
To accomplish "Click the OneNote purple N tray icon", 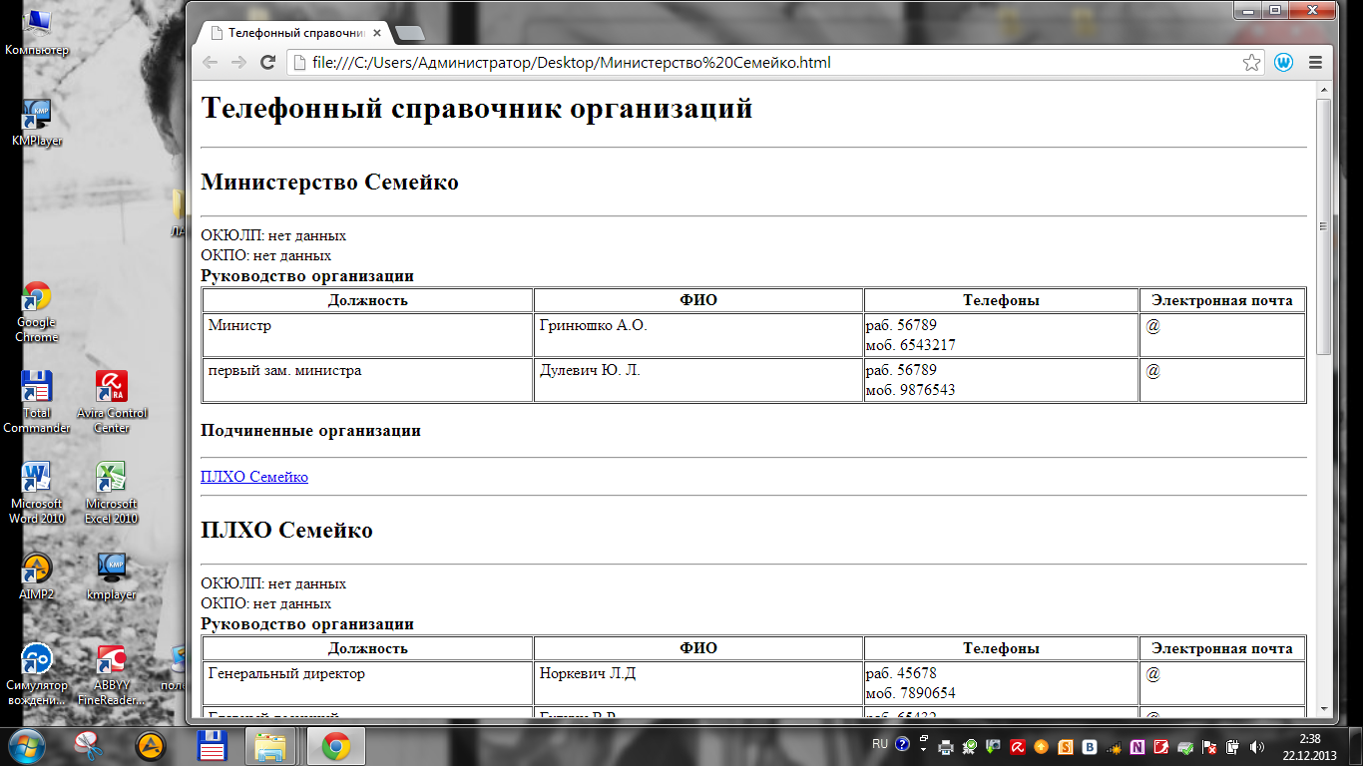I will (1137, 747).
